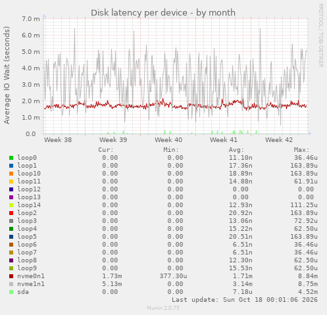Click loop11's max value 61.91u
Viewport: 327px width, 315px height.
pos(306,182)
